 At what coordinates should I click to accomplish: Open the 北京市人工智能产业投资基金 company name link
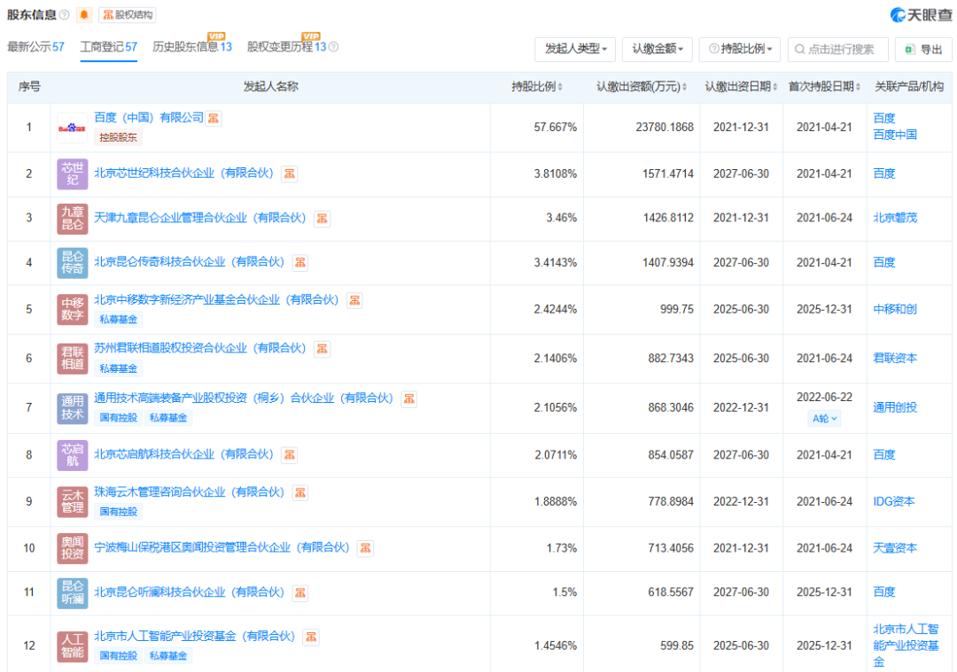coord(195,636)
